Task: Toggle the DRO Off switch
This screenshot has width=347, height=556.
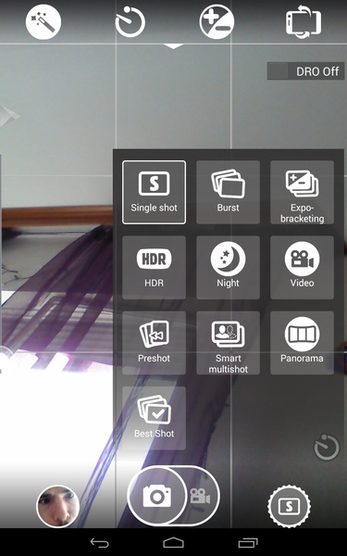Action: coord(305,71)
